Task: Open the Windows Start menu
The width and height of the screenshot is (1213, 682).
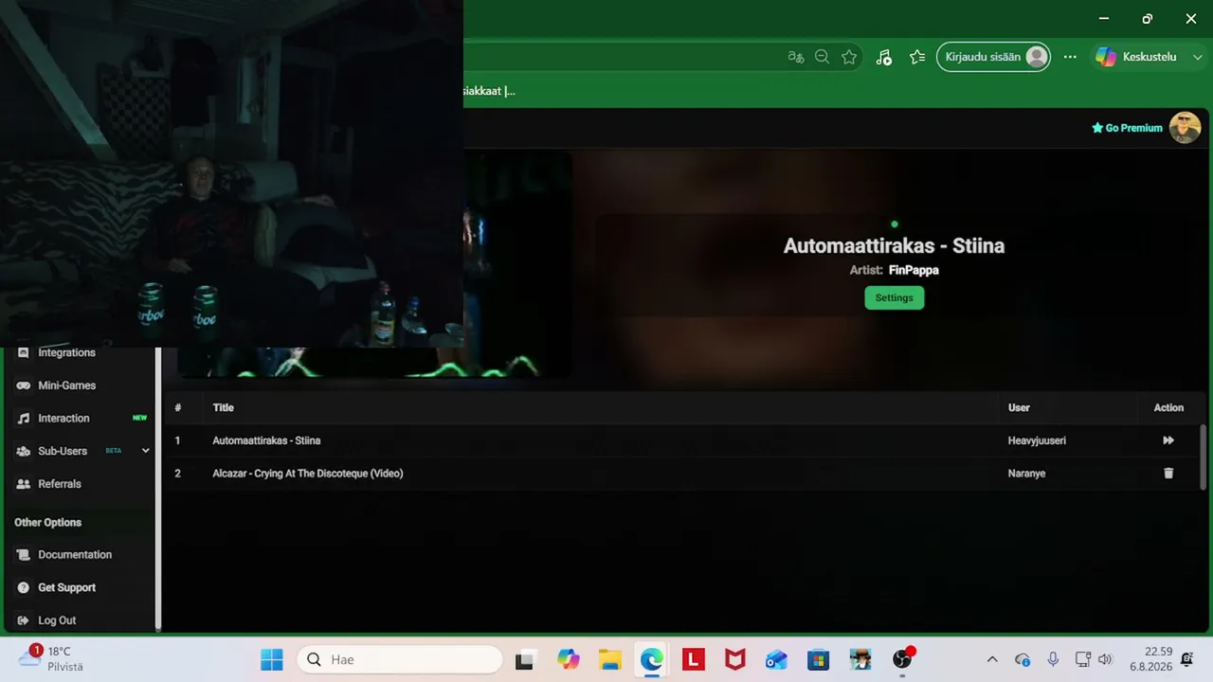Action: tap(272, 659)
